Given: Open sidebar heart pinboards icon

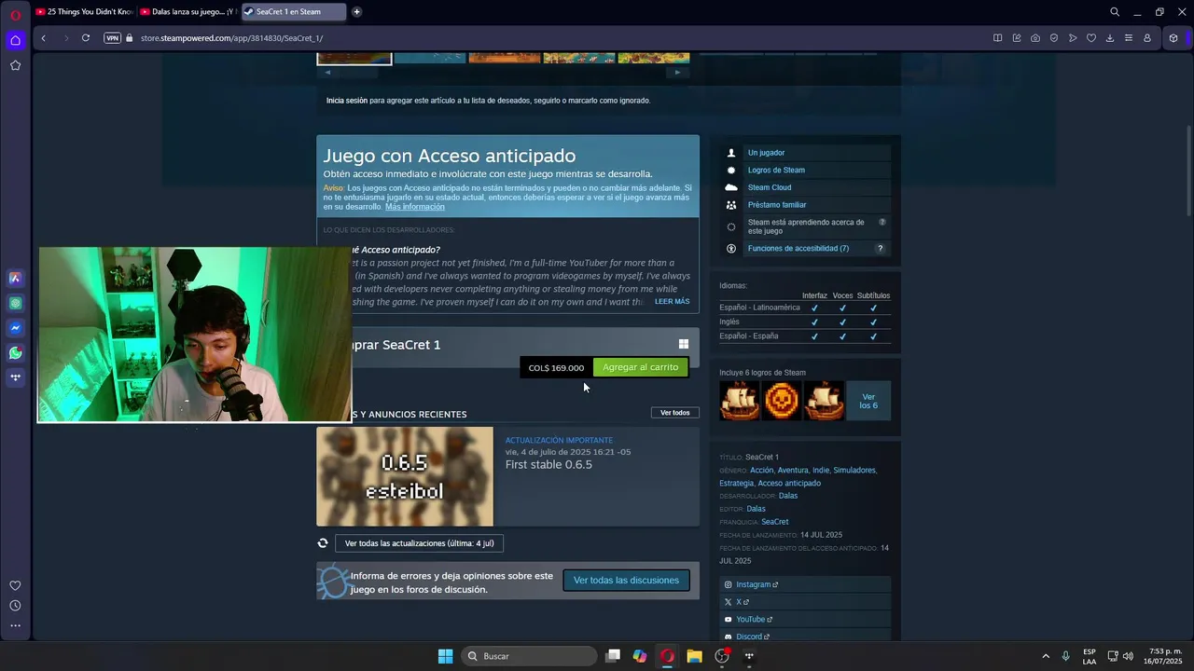Looking at the screenshot, I should coord(15,585).
